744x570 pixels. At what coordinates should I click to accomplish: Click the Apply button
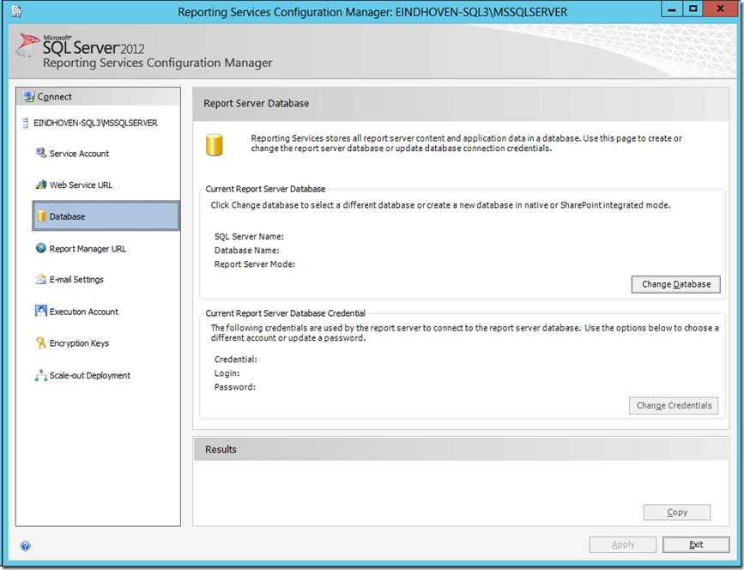click(x=623, y=544)
